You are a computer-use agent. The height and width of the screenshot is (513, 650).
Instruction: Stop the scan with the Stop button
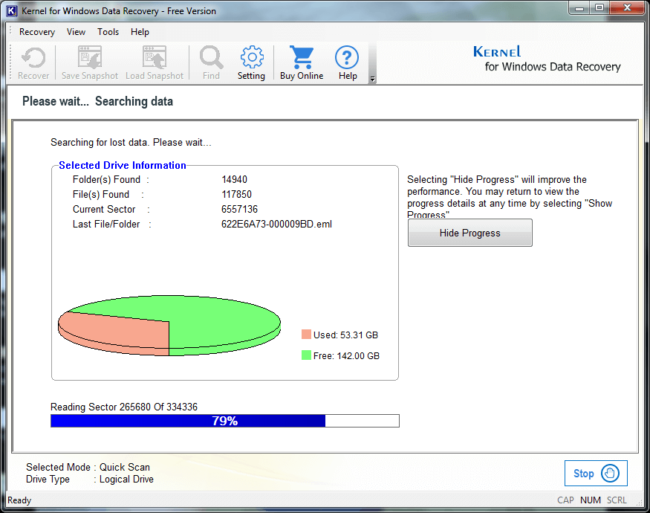point(596,473)
